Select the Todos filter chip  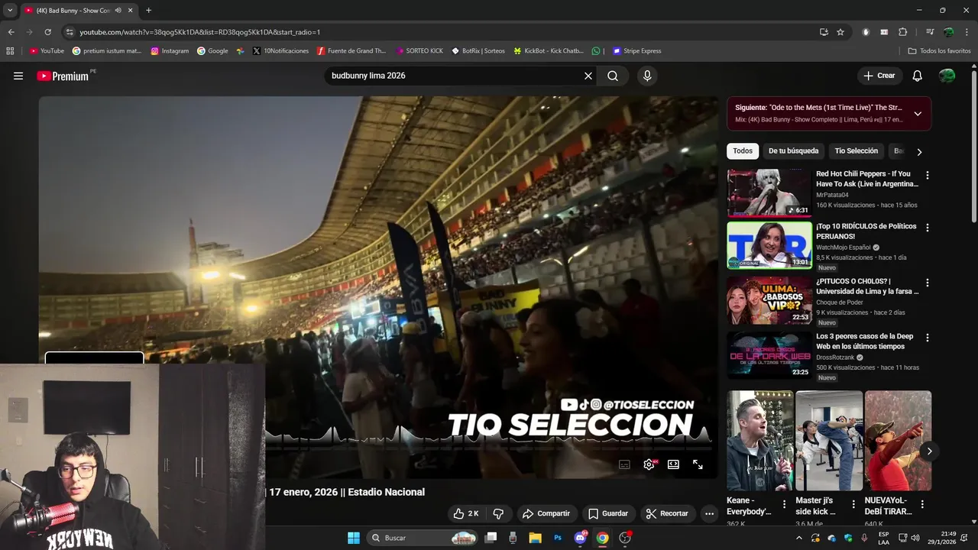[x=743, y=151]
